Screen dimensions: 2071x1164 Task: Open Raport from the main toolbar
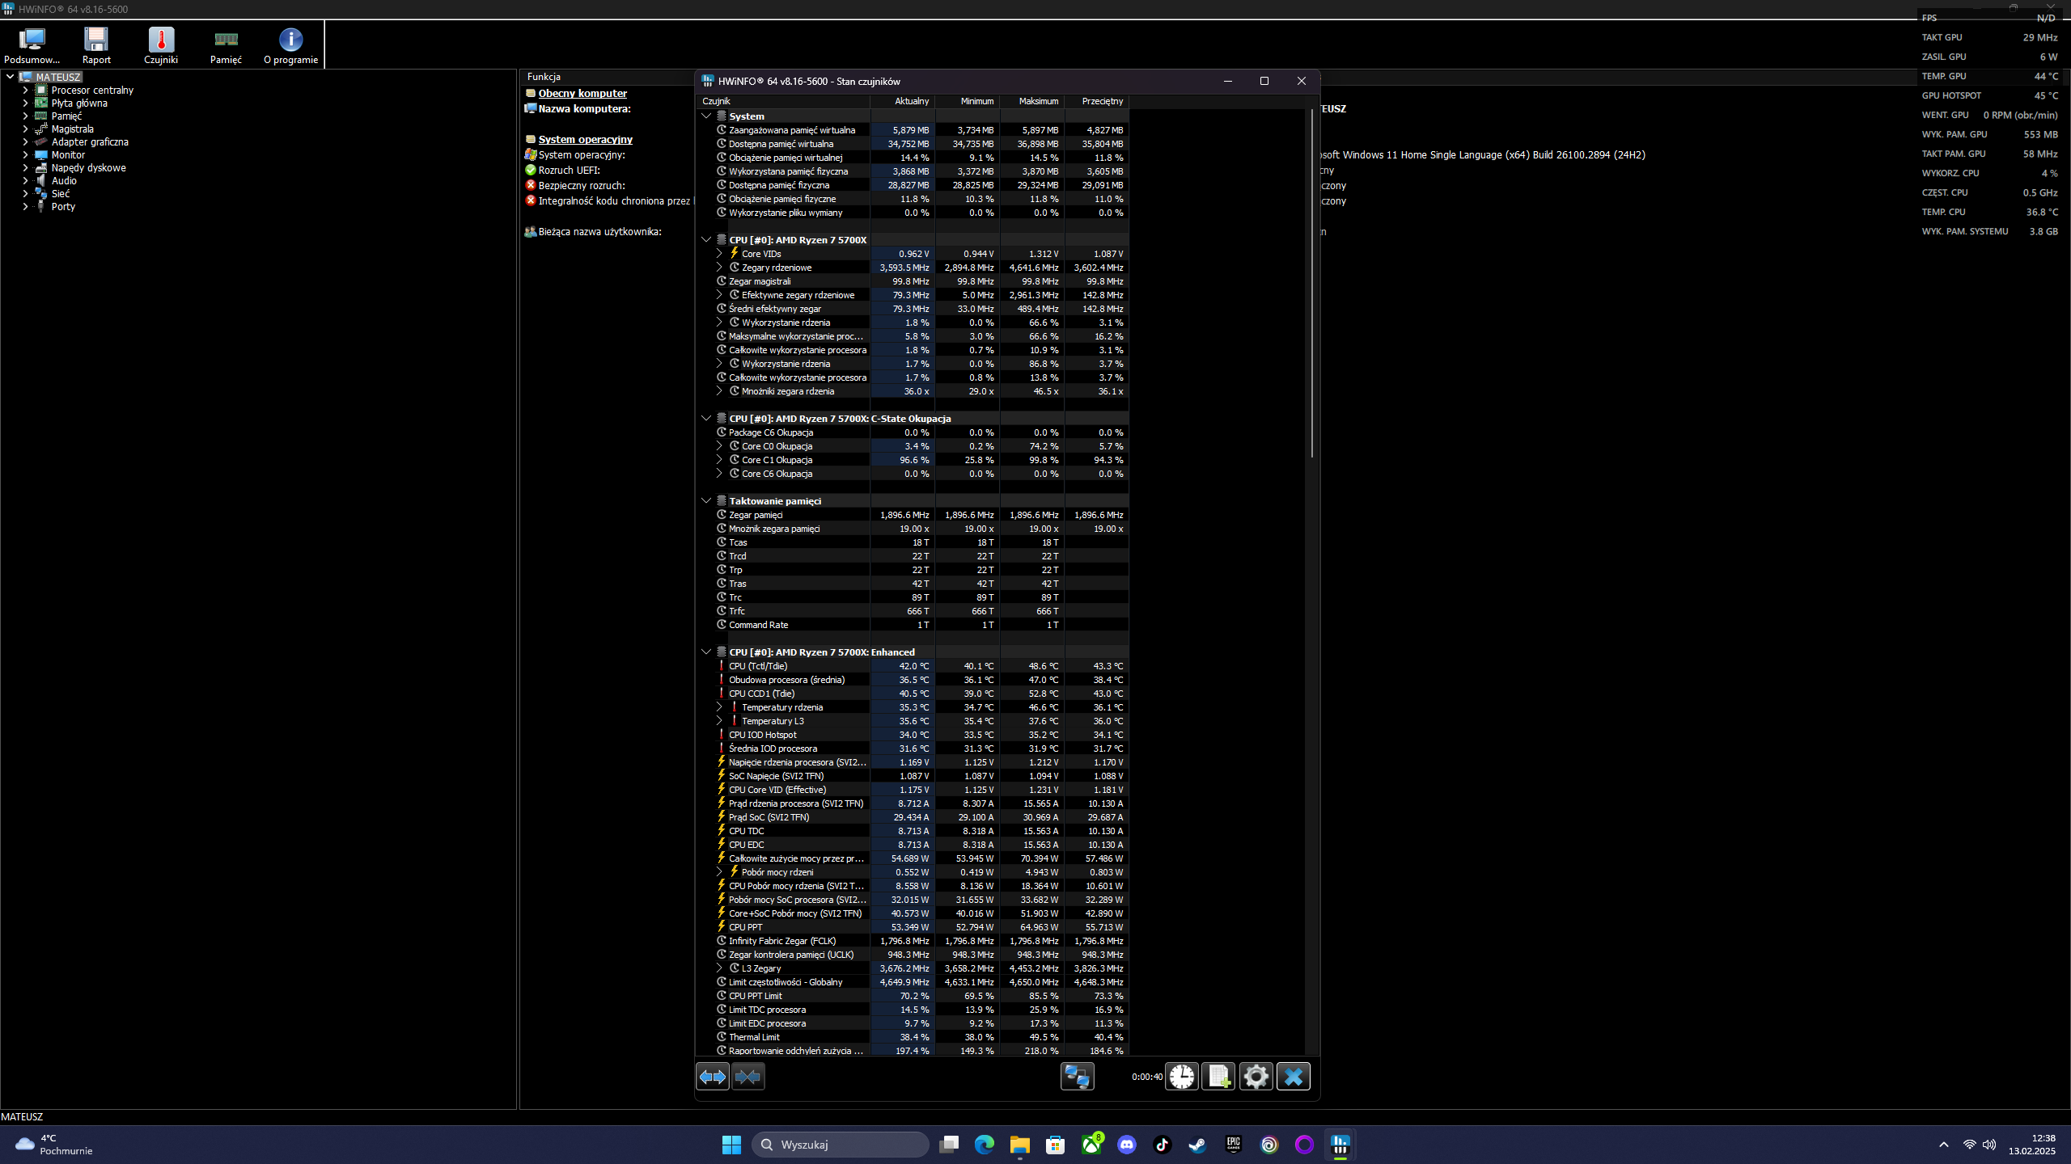(96, 45)
